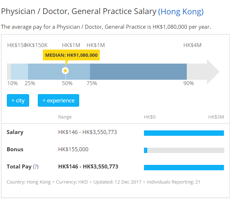Click the 25% to 75% medium blue segment
This screenshot has height=199, width=230.
coord(77,71)
